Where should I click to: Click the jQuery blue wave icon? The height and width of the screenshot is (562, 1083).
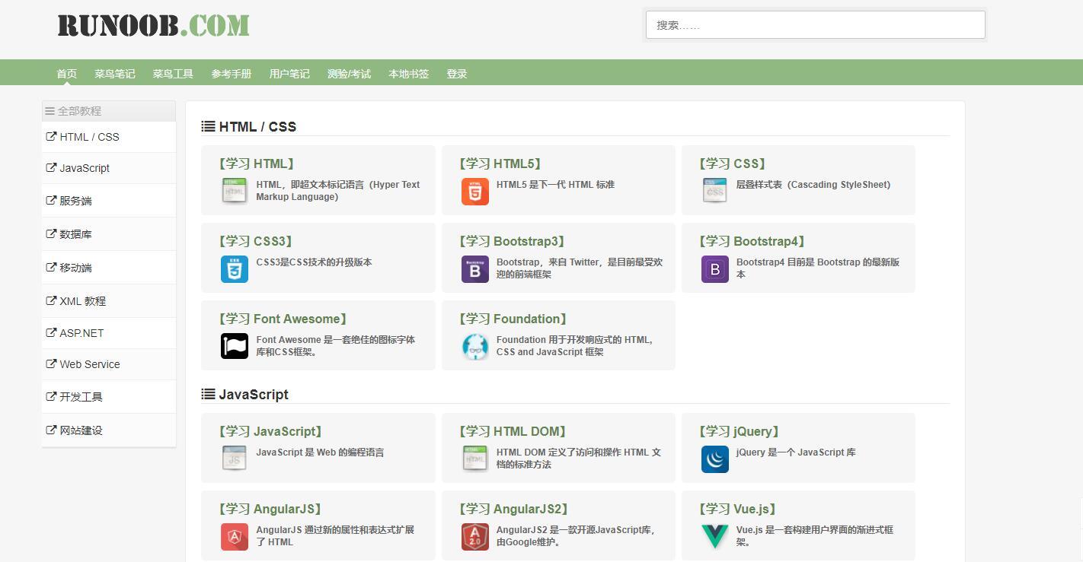(x=714, y=459)
